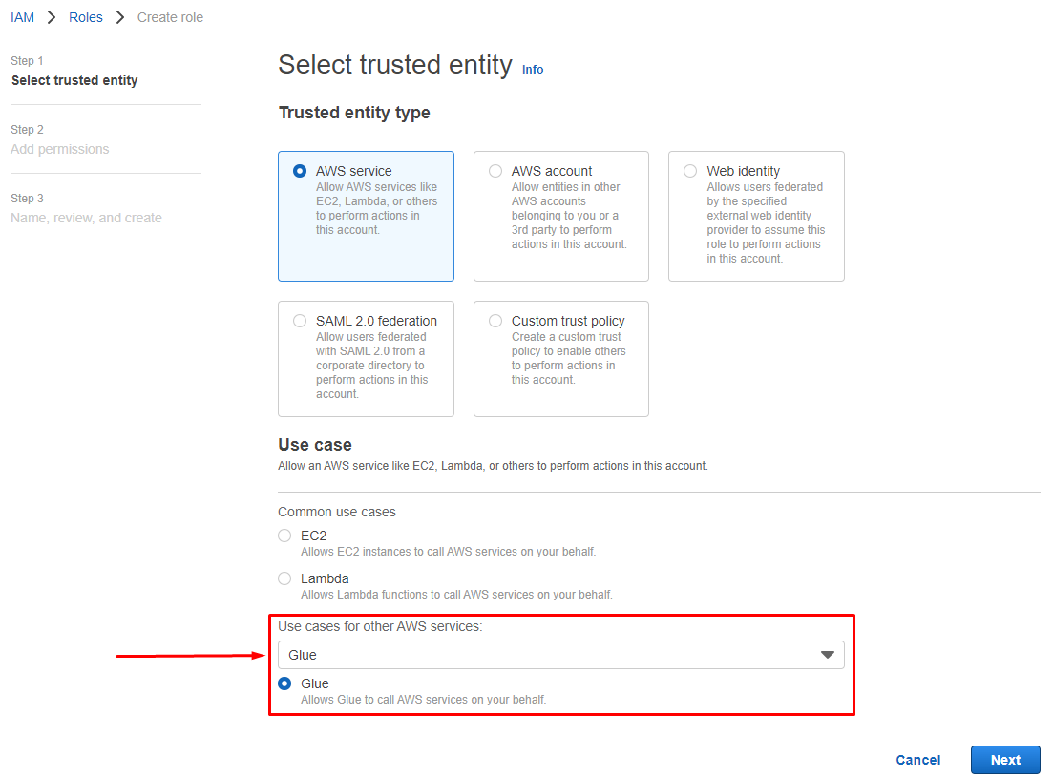The image size is (1053, 778).
Task: Choose Custom trust policy option
Action: (495, 320)
